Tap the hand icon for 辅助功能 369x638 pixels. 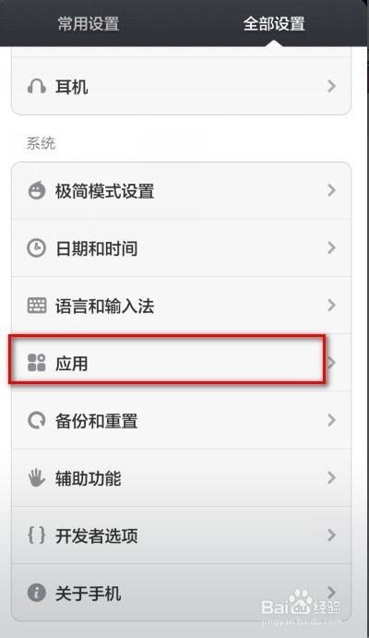click(x=36, y=477)
